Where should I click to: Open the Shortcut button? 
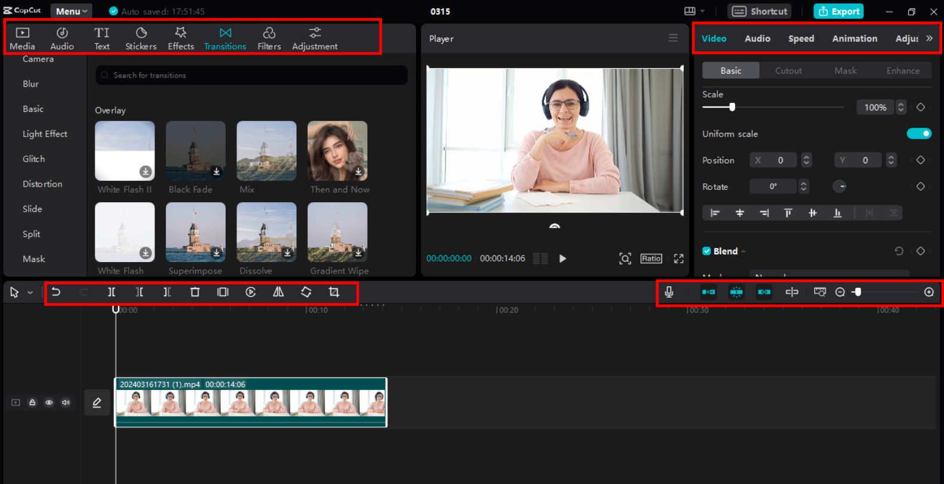(x=760, y=11)
